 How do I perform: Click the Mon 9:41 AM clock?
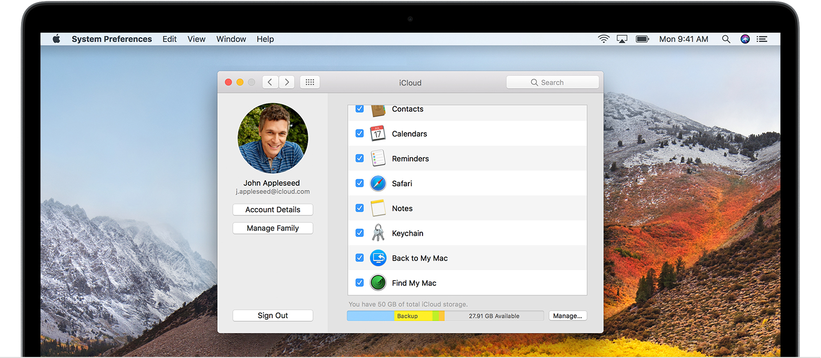684,39
